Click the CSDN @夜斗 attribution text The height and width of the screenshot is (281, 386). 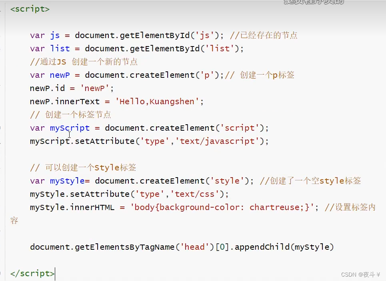pyautogui.click(x=361, y=275)
